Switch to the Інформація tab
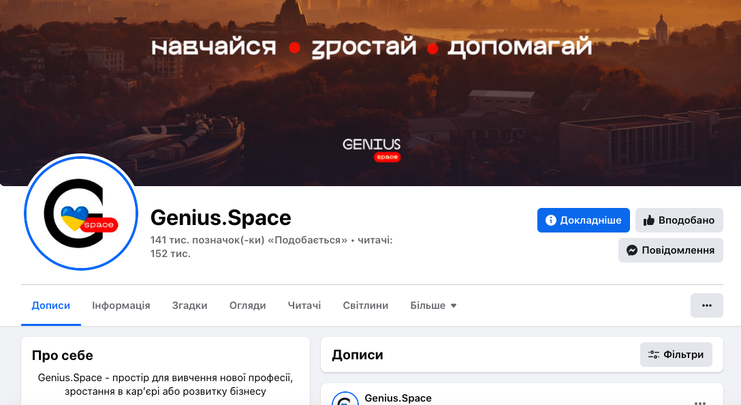Image resolution: width=741 pixels, height=405 pixels. 121,305
